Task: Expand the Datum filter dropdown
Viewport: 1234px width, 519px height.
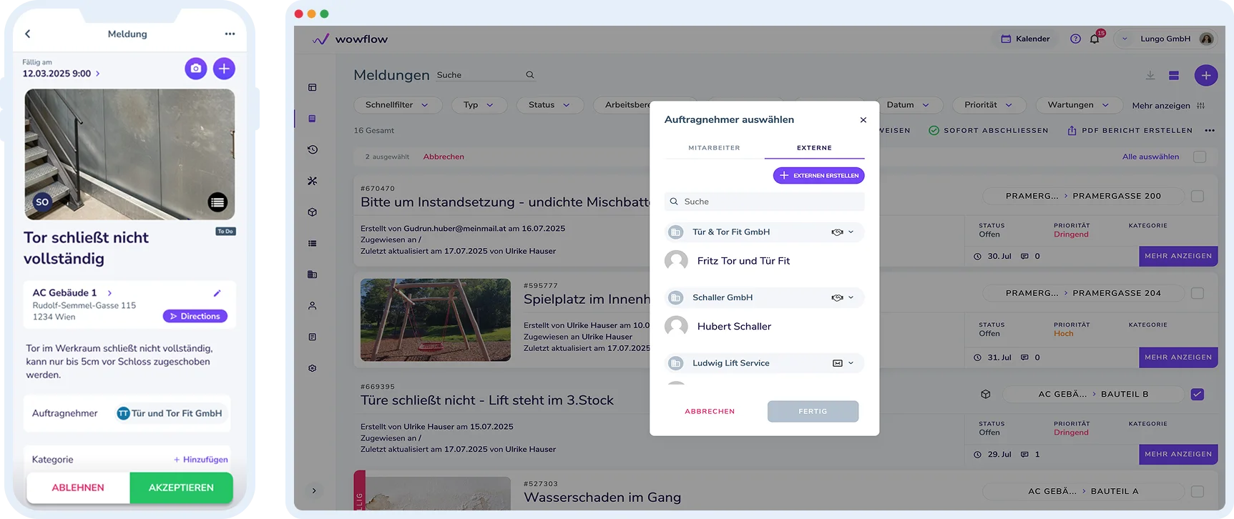Action: tap(909, 105)
